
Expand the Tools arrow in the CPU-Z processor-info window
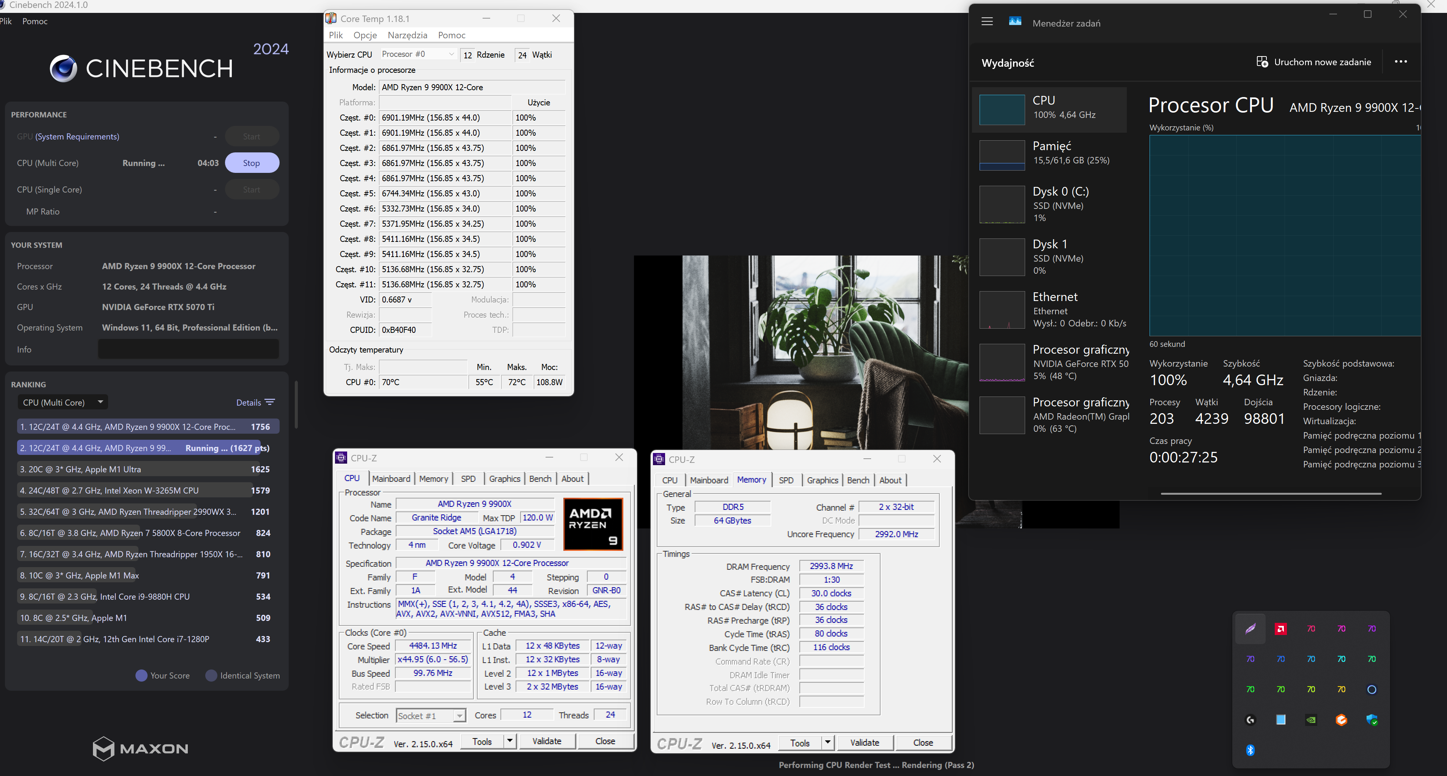(510, 741)
